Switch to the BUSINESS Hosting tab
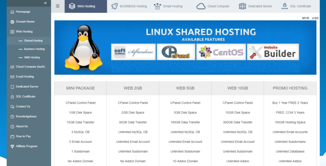Screen dimensions: 326x166 [129, 6]
